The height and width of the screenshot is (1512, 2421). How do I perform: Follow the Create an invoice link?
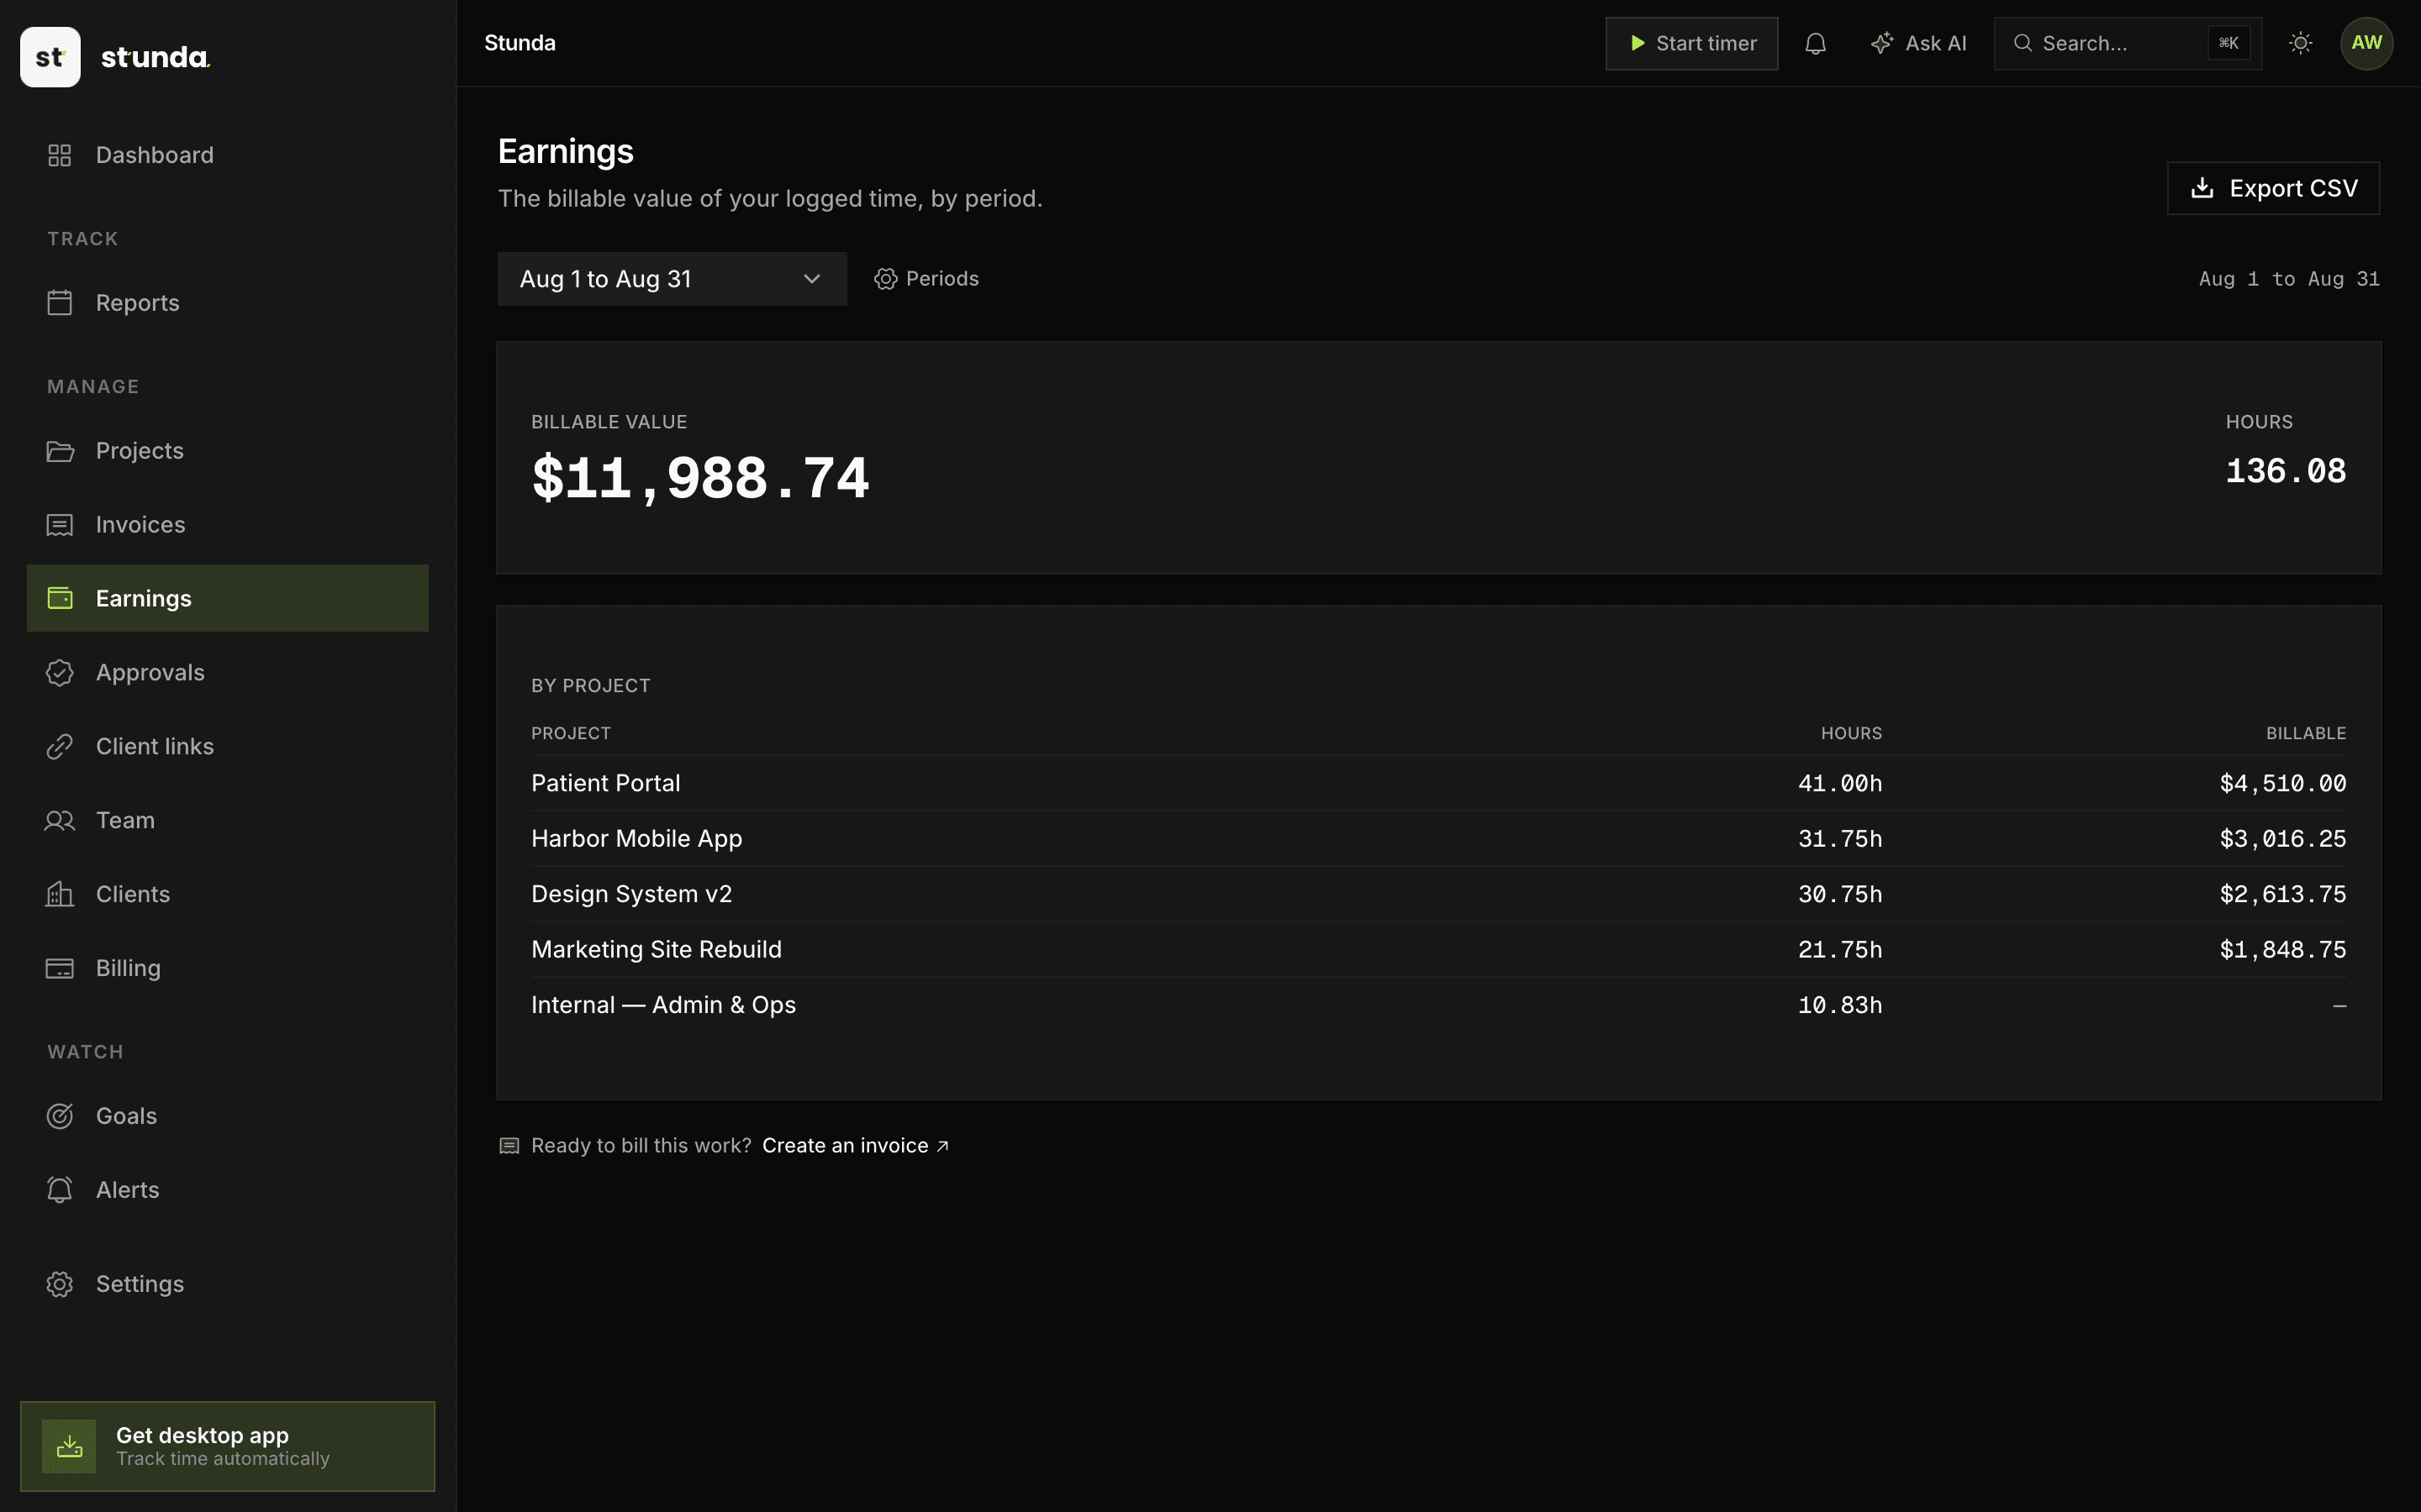pos(856,1146)
